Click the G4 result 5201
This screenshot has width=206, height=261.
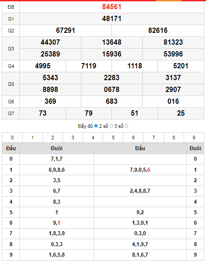(x=181, y=66)
